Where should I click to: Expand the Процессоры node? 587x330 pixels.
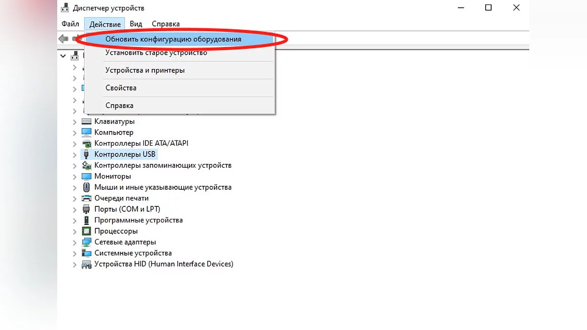click(75, 231)
